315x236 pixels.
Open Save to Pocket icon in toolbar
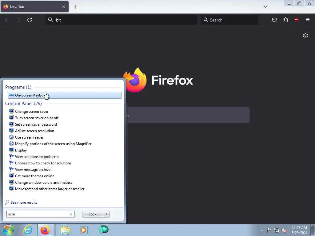274,20
